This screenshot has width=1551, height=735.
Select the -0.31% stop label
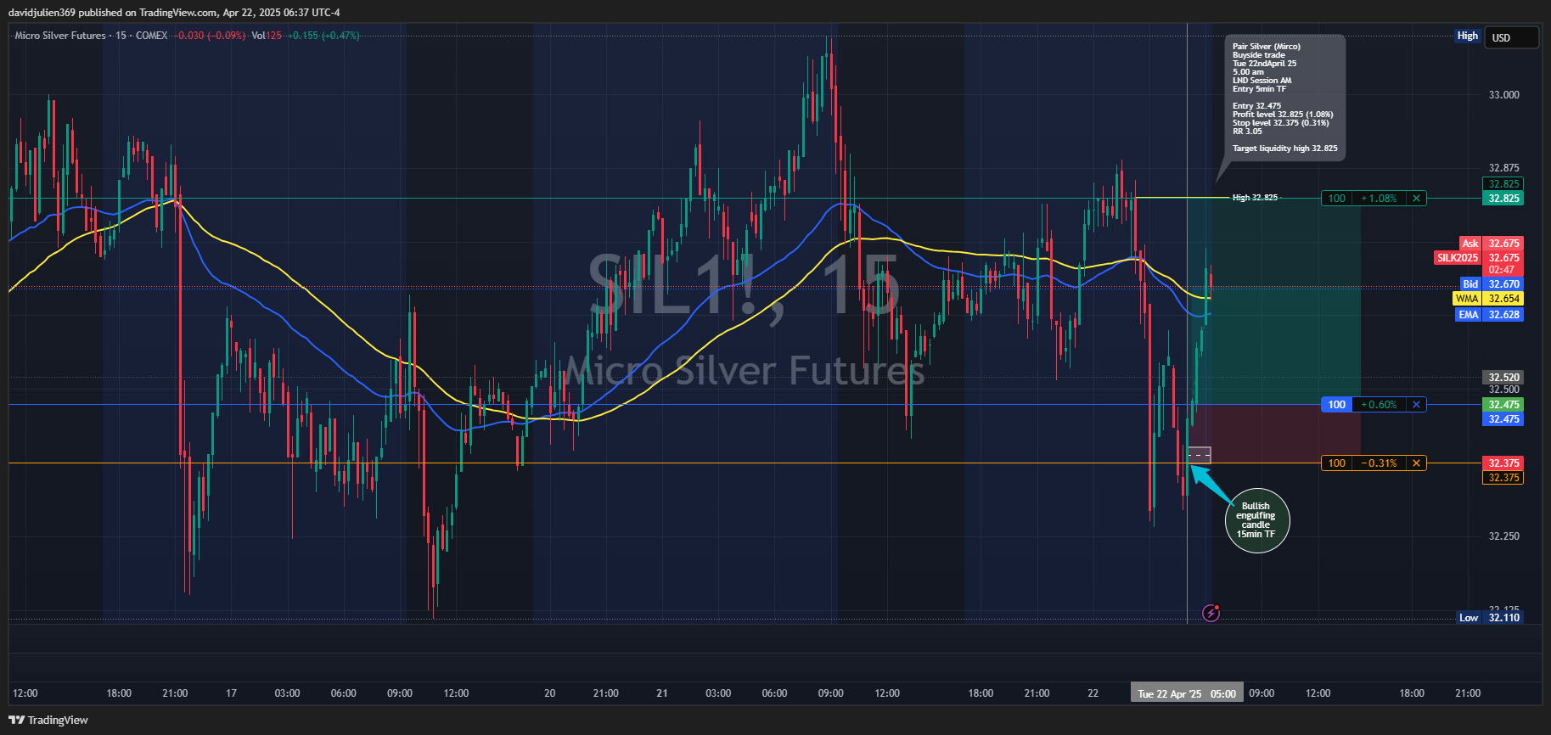pyautogui.click(x=1379, y=463)
